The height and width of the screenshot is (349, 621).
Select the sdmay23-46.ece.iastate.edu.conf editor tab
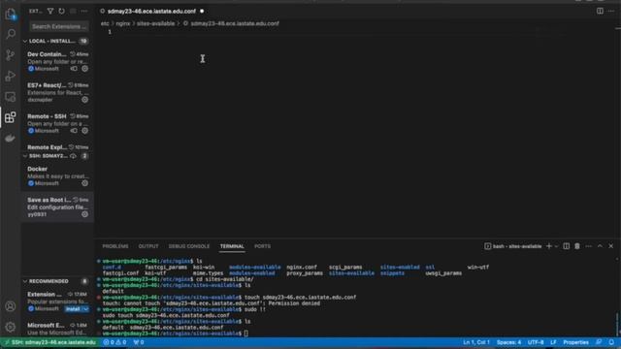(152, 11)
